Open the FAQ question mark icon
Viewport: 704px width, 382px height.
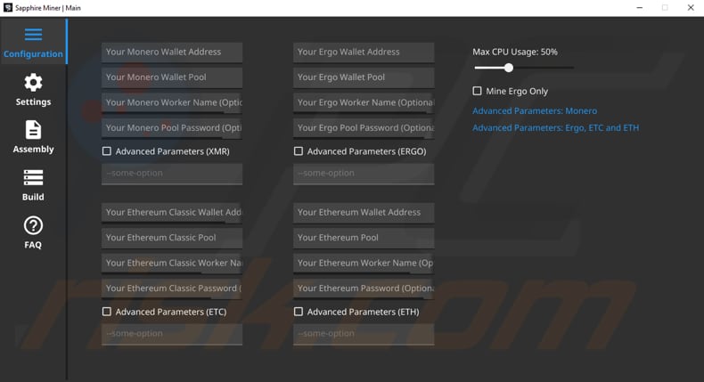[x=33, y=225]
